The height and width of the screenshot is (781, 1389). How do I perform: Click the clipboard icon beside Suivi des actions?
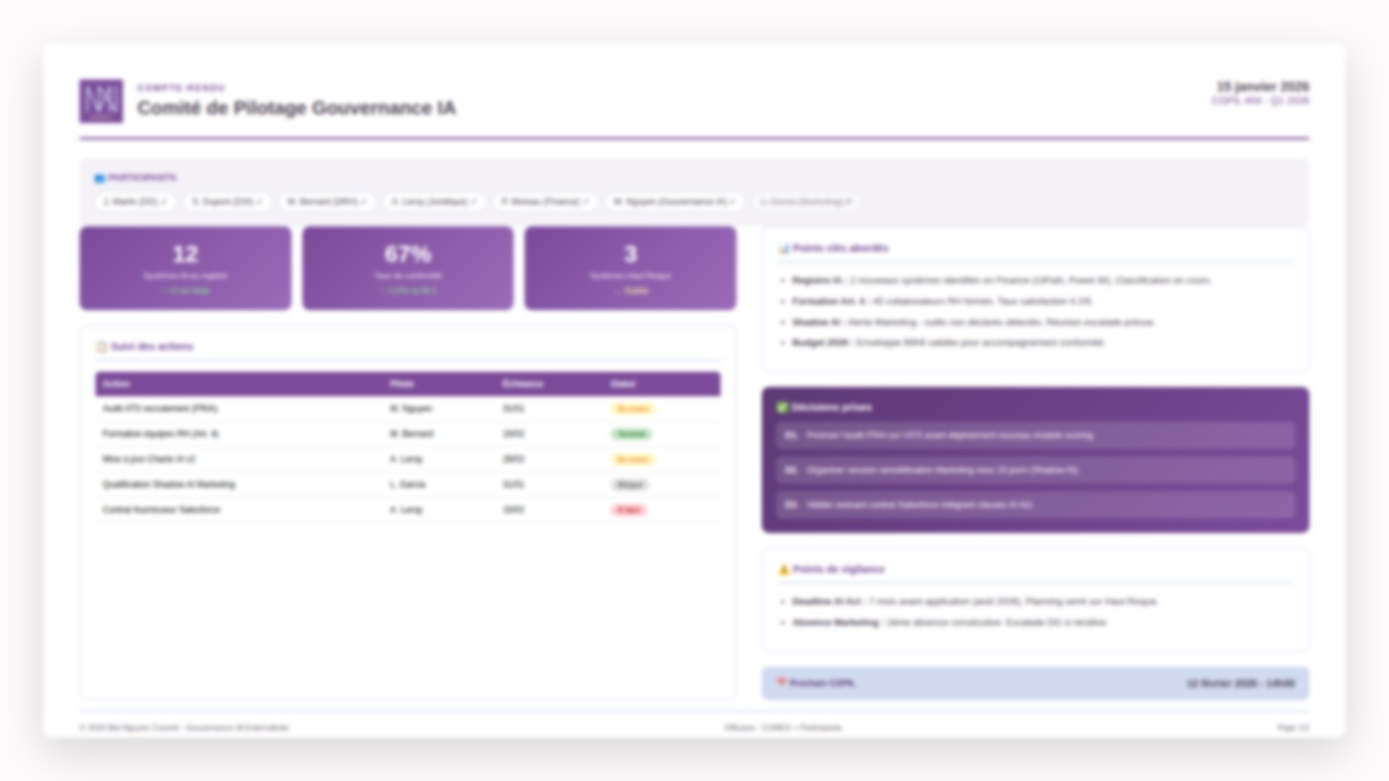102,347
